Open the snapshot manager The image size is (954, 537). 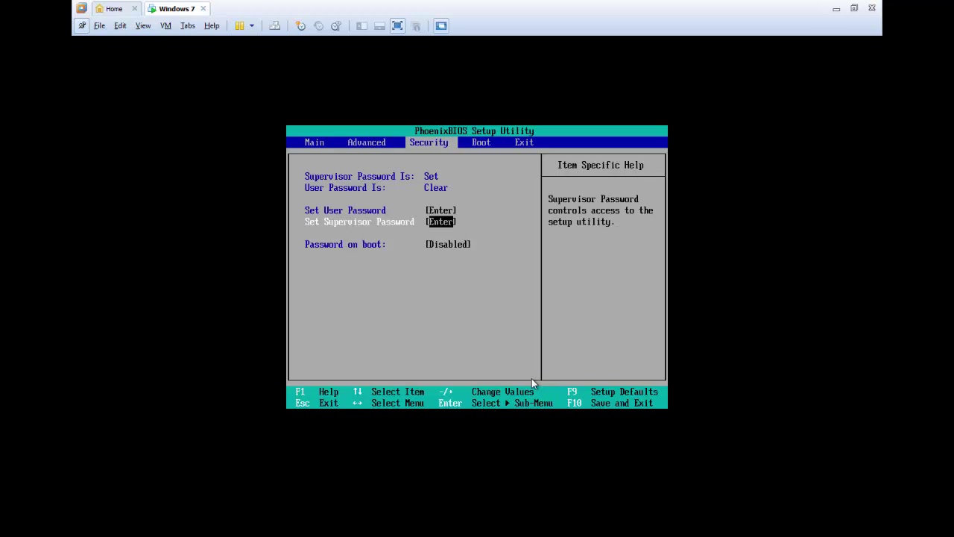(336, 26)
